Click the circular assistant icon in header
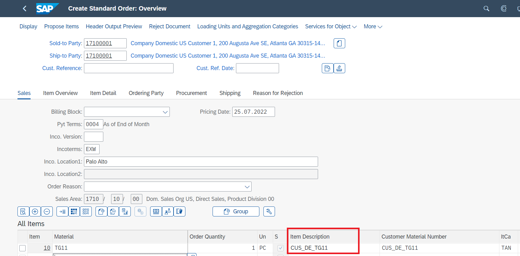Screen dimensions: 520x256 (503, 8)
